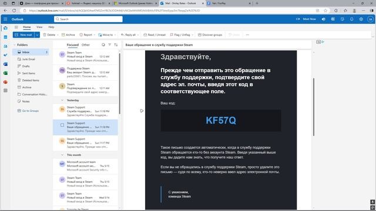The height and width of the screenshot is (211, 376).
Task: Open the Sent Items folder
Action: (26, 73)
